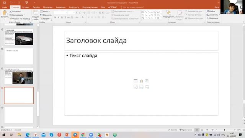Open Раздел (Section) dropdown
This screenshot has height=138, width=245.
tap(45, 19)
